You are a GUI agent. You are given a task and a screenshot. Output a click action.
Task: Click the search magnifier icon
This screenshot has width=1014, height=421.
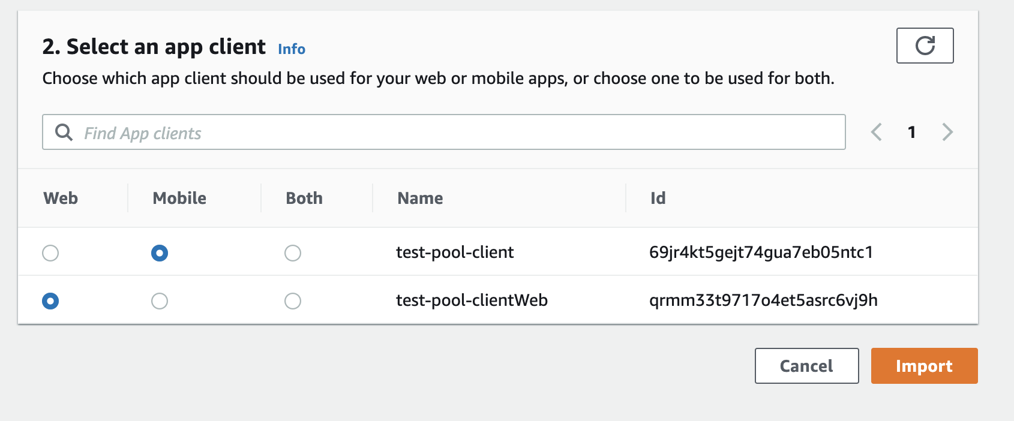(x=64, y=132)
